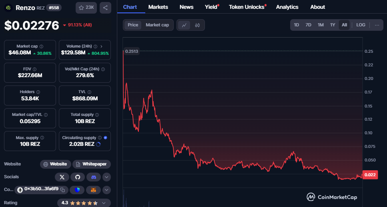Screen dimensions: 387x207
Task: Open the GitHub social link
Action: (78, 177)
